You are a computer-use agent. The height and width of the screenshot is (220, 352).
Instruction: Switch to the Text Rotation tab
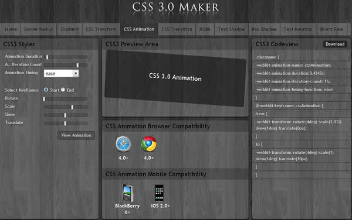click(x=298, y=29)
